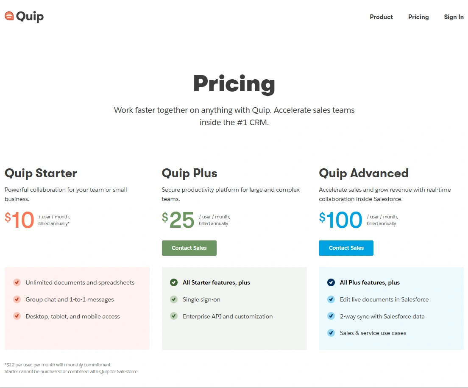Click checkmark beside Sales & service use cases
Image resolution: width=468 pixels, height=388 pixels.
[331, 333]
